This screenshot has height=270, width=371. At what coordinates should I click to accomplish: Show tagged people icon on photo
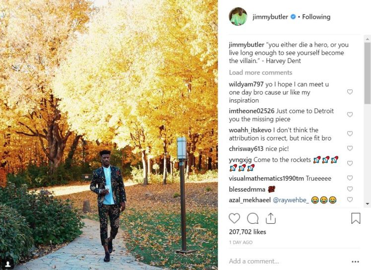(8, 264)
